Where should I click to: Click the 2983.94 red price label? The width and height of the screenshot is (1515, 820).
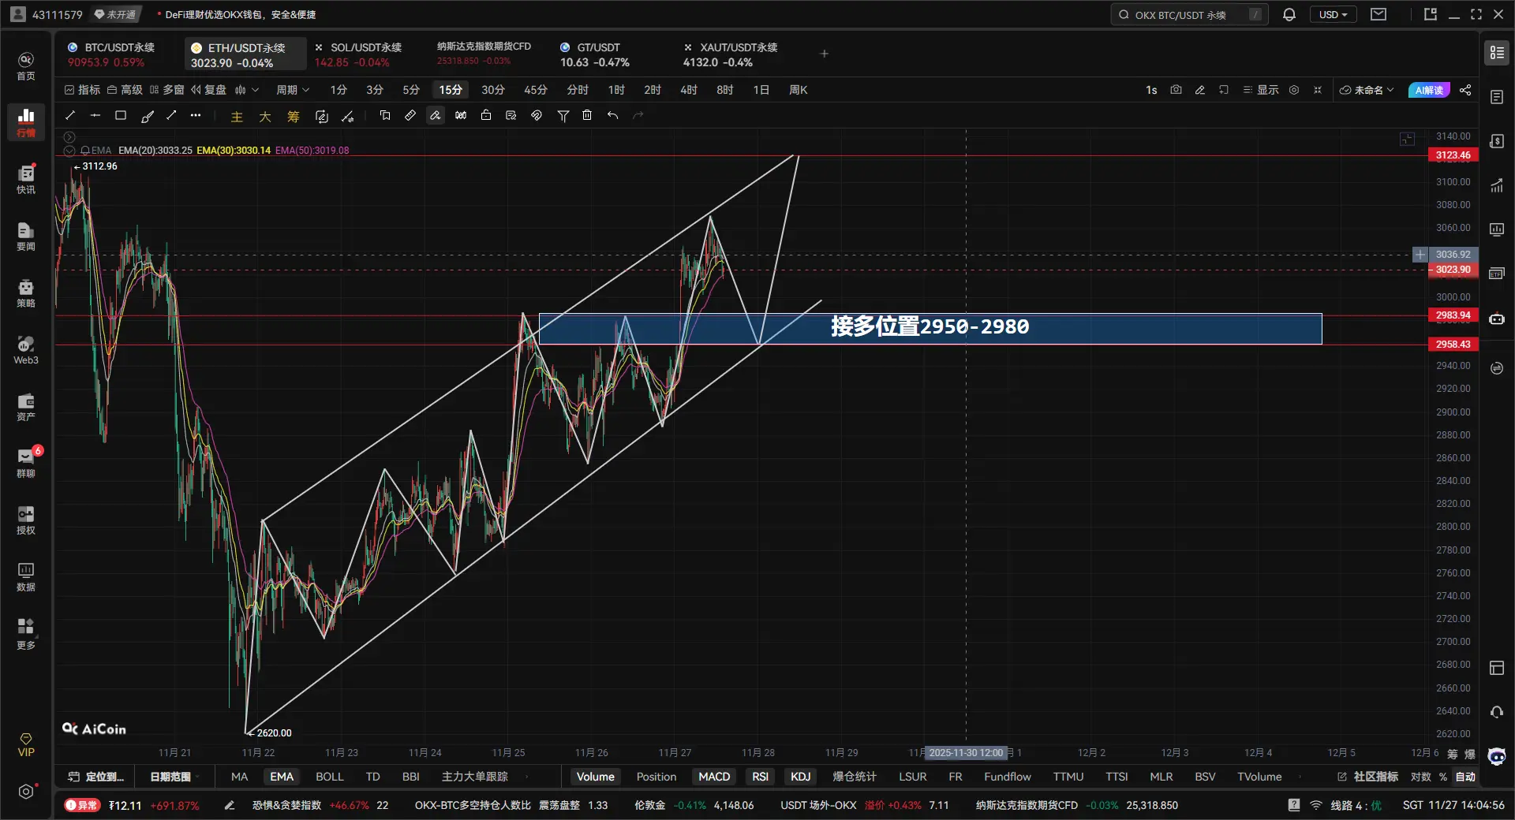1453,315
